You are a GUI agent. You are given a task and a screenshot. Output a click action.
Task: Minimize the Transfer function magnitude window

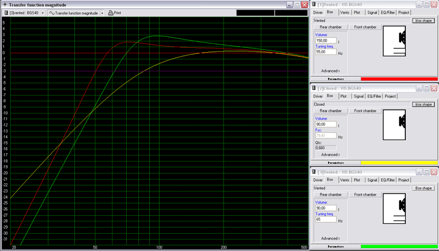tap(290, 5)
